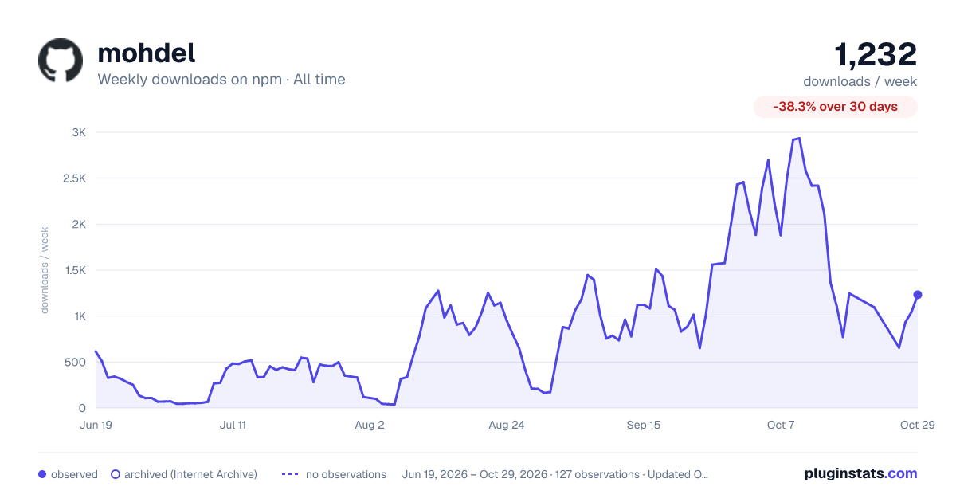This screenshot has height=502, width=956.
Task: Open the pluginstats.com link
Action: point(861,473)
